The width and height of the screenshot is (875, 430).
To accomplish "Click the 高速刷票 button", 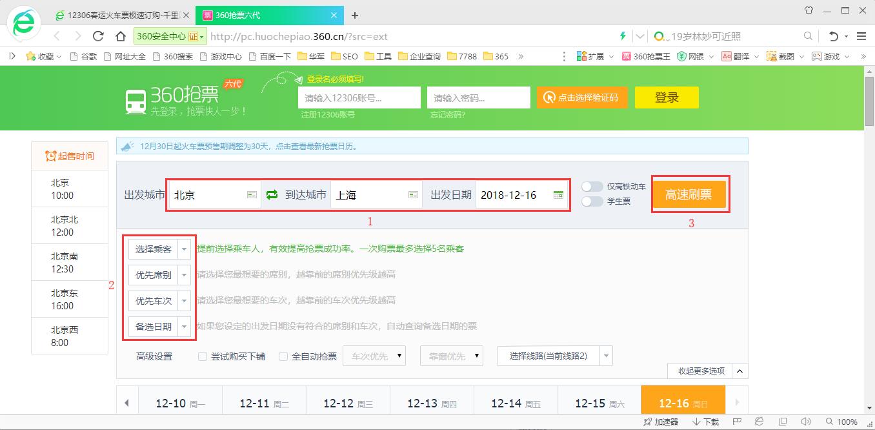I will pos(690,194).
